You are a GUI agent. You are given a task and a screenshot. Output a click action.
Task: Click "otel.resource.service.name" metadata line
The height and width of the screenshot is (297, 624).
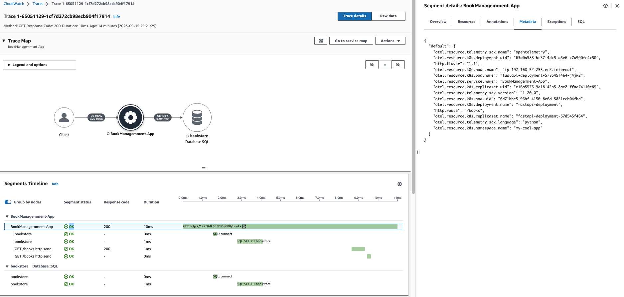pyautogui.click(x=491, y=81)
